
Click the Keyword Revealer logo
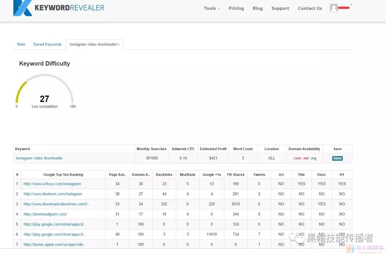[59, 8]
